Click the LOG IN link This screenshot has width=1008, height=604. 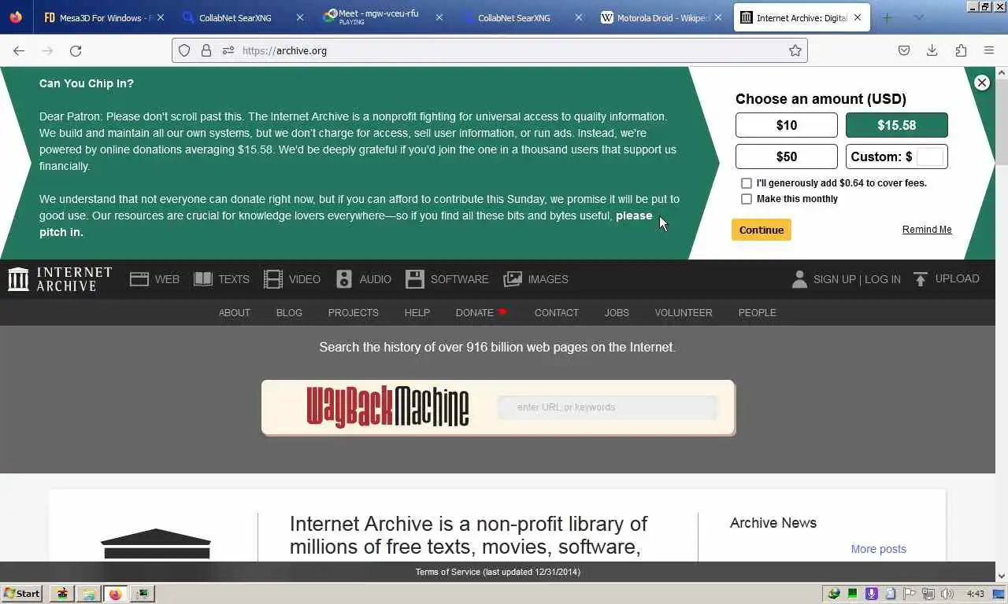(x=883, y=279)
